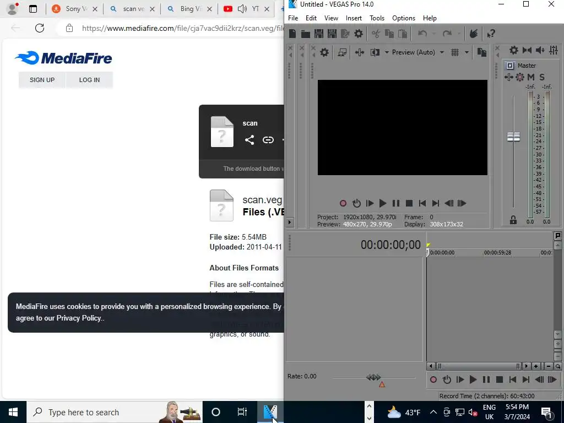Expand the collapsed docked panel arrow
Viewport: 564px width, 423px height.
click(290, 223)
